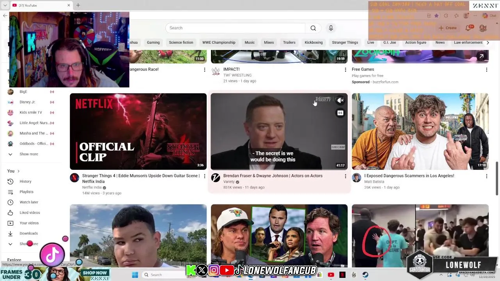Click the Downloads arrow icon
The height and width of the screenshot is (281, 500).
(11, 233)
